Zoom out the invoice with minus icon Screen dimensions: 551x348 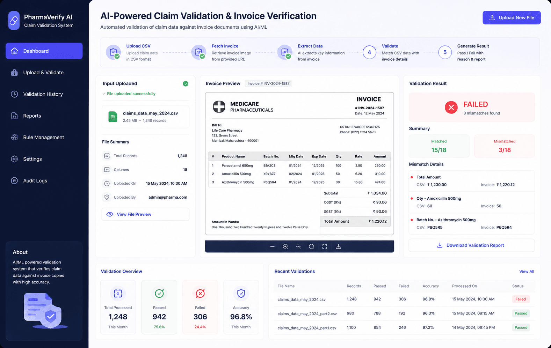click(x=272, y=246)
